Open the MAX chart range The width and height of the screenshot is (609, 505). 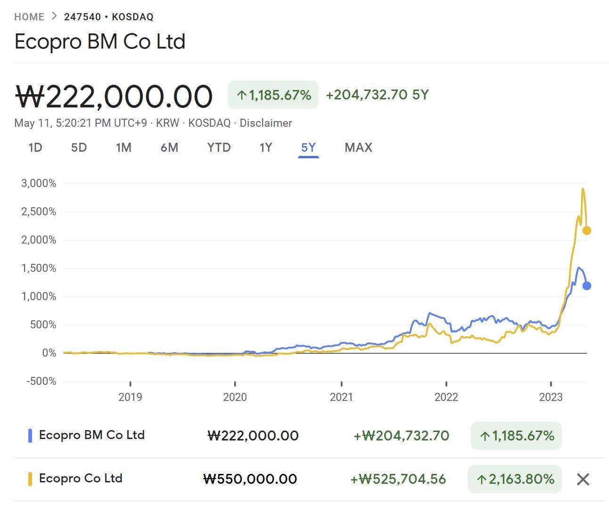pos(358,148)
